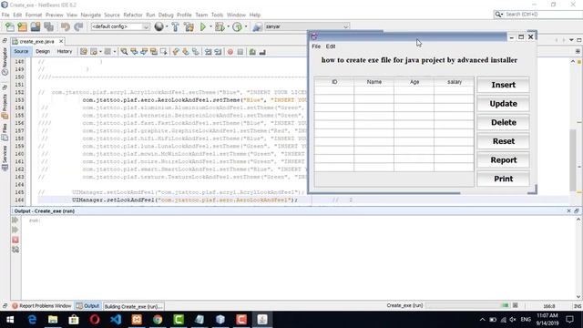Select the Source view button
The width and height of the screenshot is (583, 328).
[x=21, y=51]
